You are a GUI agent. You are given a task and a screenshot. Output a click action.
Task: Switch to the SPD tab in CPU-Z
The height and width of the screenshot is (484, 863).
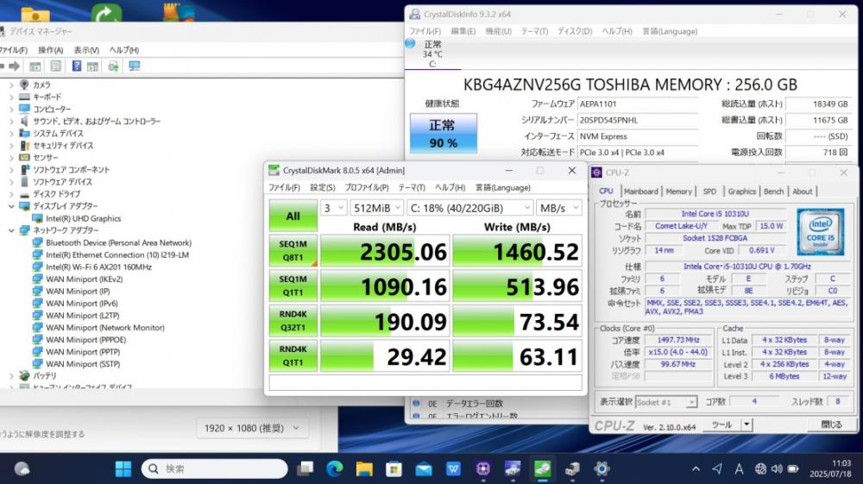[709, 192]
